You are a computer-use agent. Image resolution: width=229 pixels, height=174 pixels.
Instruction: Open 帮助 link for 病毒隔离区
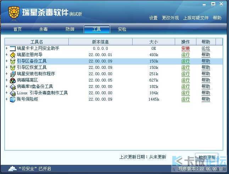[206, 80]
